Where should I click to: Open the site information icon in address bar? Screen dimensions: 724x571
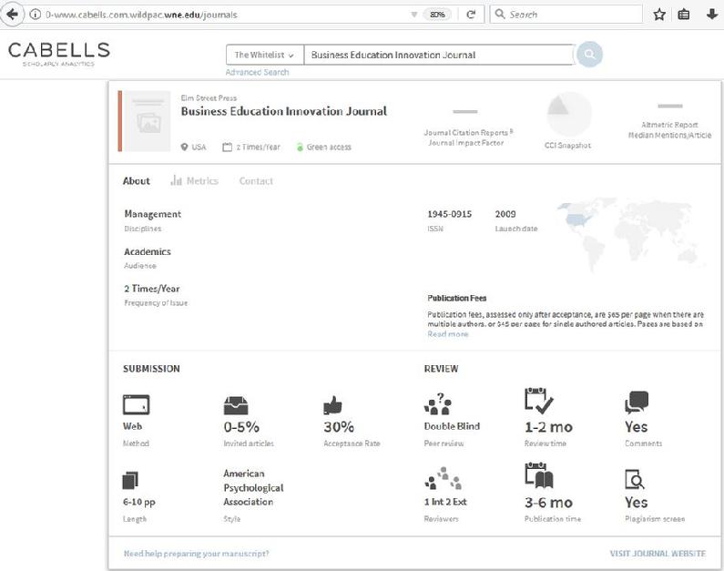(x=36, y=15)
